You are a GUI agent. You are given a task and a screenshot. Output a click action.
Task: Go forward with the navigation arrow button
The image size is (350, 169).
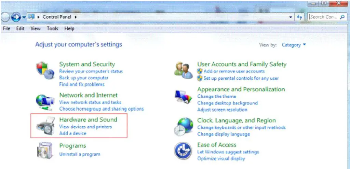(x=16, y=17)
